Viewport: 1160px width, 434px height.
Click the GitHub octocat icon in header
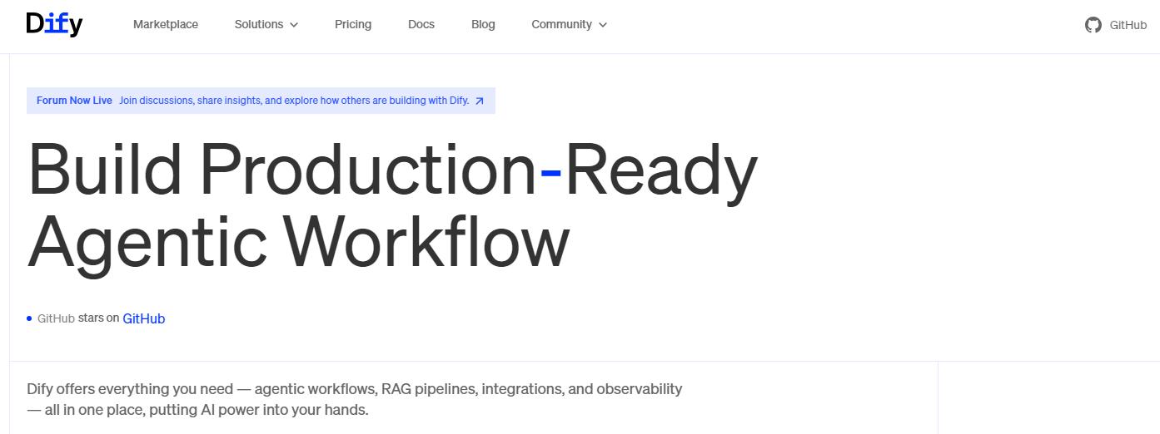(1093, 25)
